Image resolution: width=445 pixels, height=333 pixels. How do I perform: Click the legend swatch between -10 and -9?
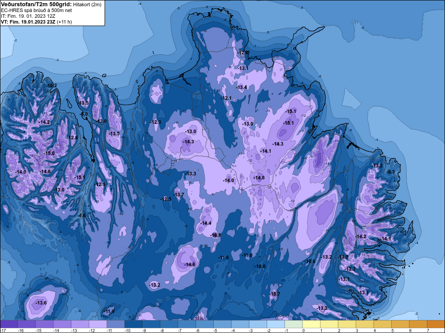coord(133,324)
